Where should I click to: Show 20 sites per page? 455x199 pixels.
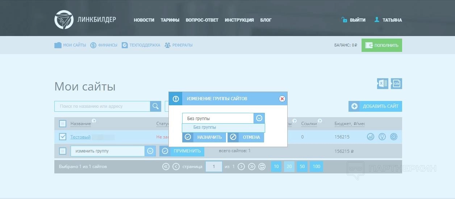click(x=289, y=167)
